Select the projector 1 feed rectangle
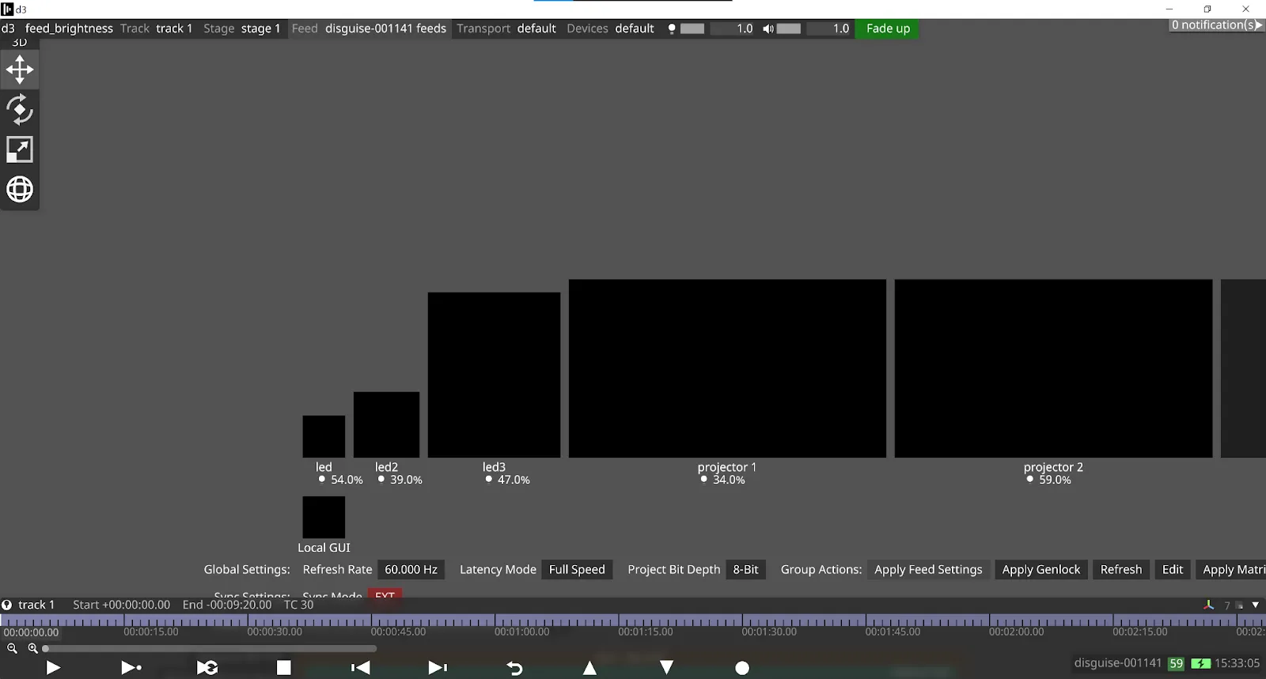The image size is (1266, 679). 727,368
